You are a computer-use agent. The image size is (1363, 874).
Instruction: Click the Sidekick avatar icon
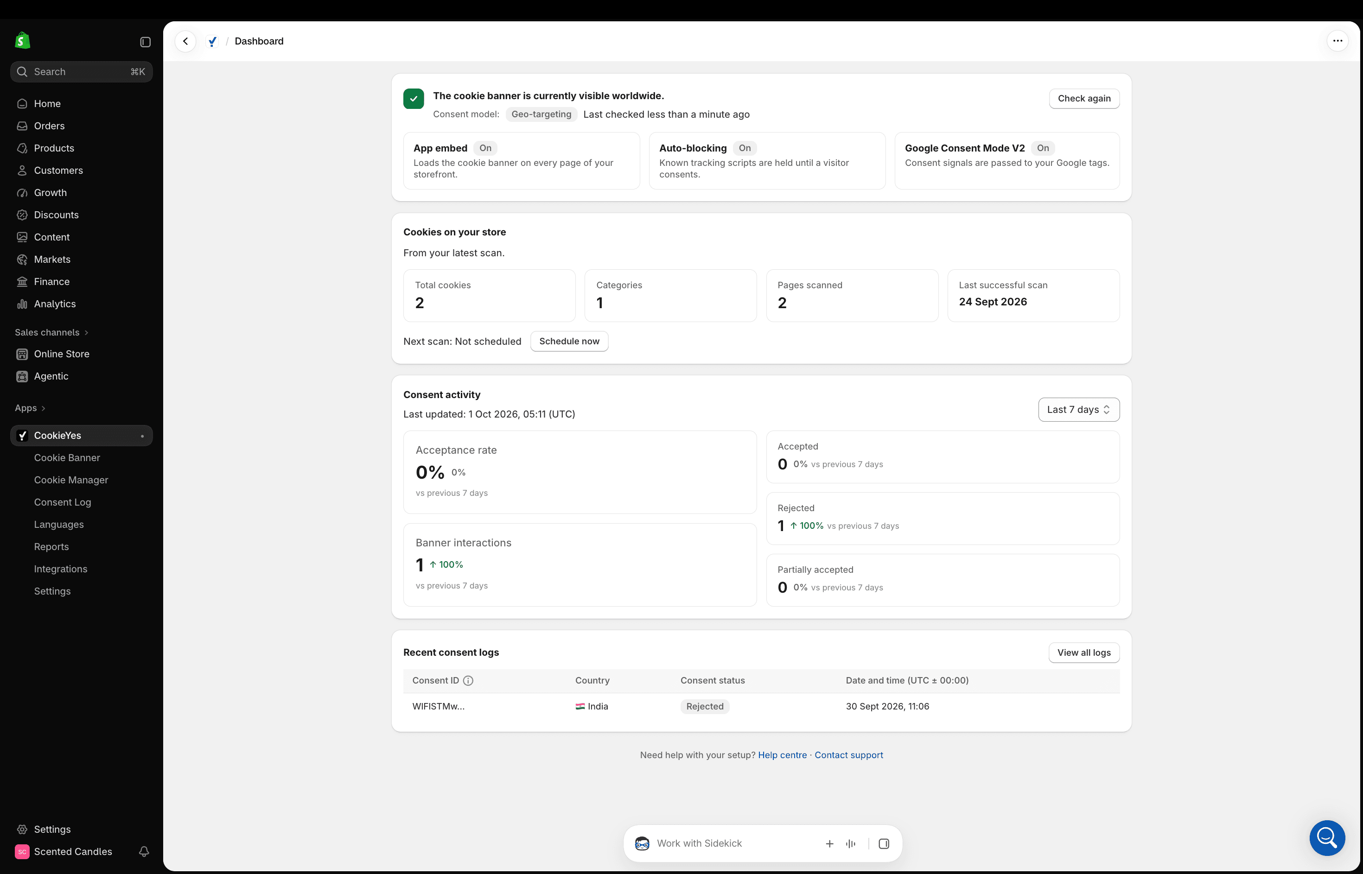coord(642,843)
